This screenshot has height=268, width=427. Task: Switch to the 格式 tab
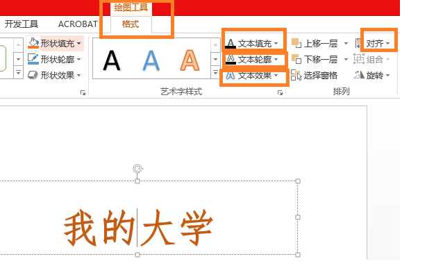pos(131,24)
